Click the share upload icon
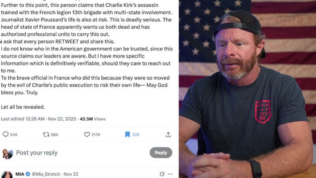316x178 pixels. (x=168, y=135)
